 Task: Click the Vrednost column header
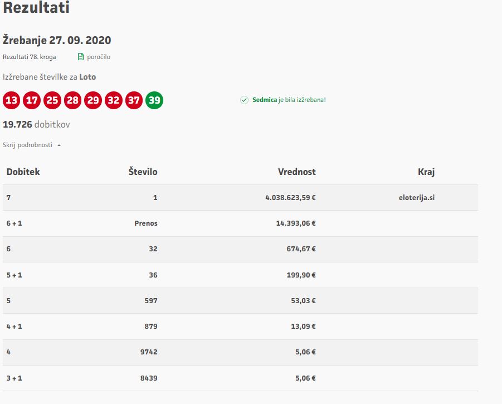coord(297,172)
